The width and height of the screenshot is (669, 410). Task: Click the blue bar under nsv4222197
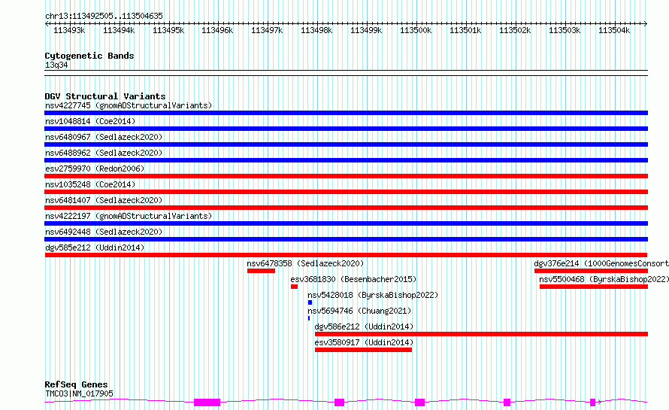coord(346,223)
